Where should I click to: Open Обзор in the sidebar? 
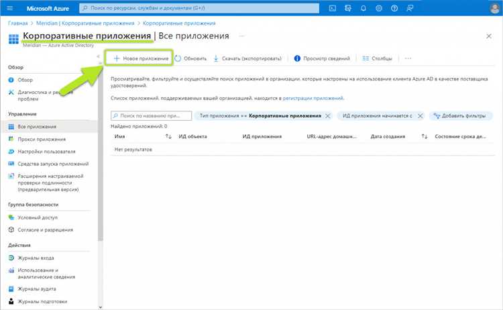click(25, 80)
